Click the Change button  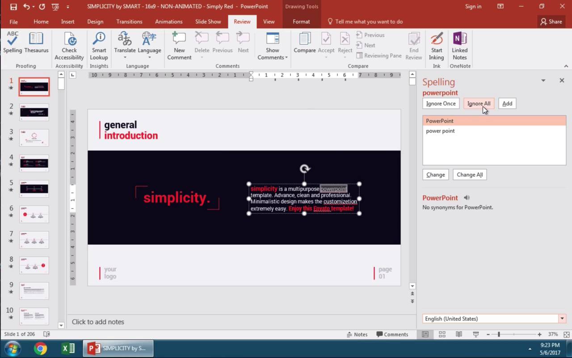(x=435, y=175)
